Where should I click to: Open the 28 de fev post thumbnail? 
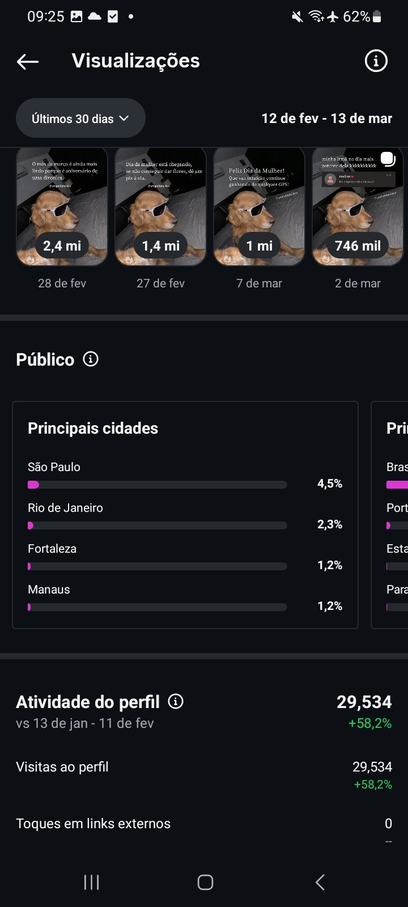tap(62, 207)
